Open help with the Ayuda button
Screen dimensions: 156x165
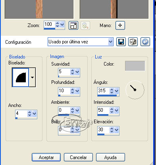coord(110,157)
